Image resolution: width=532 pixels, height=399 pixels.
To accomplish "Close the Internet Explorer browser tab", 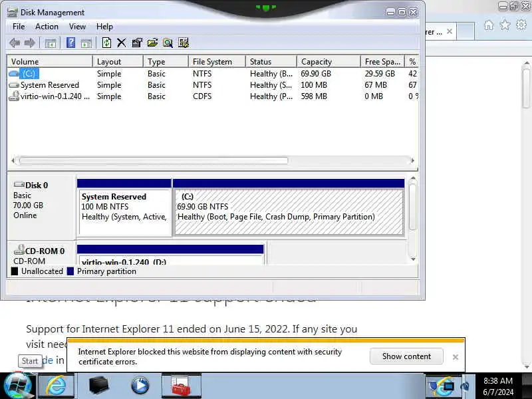I will tap(450, 31).
